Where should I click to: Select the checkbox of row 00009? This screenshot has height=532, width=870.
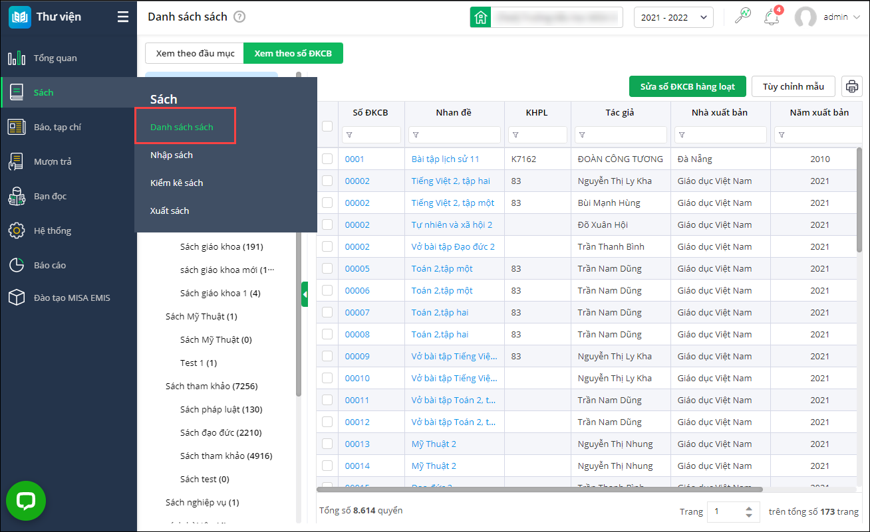coord(327,356)
